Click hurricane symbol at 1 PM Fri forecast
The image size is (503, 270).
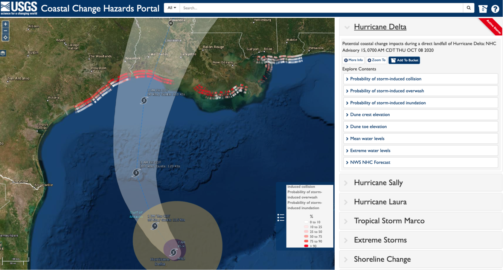tap(144, 100)
